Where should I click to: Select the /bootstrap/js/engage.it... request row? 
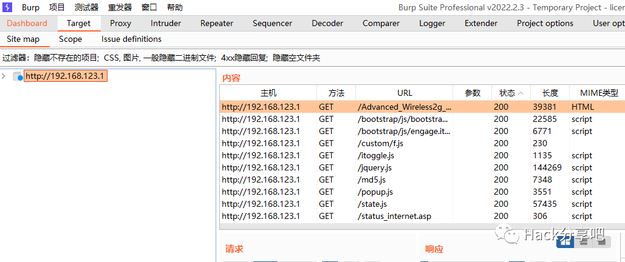(x=422, y=131)
